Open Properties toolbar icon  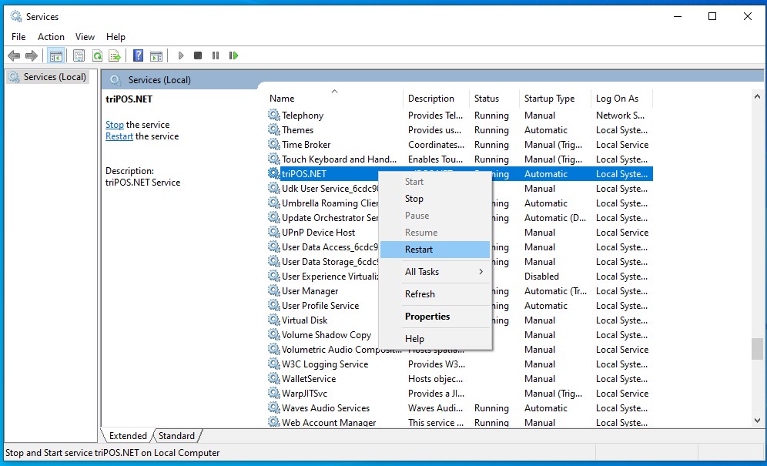coord(79,55)
